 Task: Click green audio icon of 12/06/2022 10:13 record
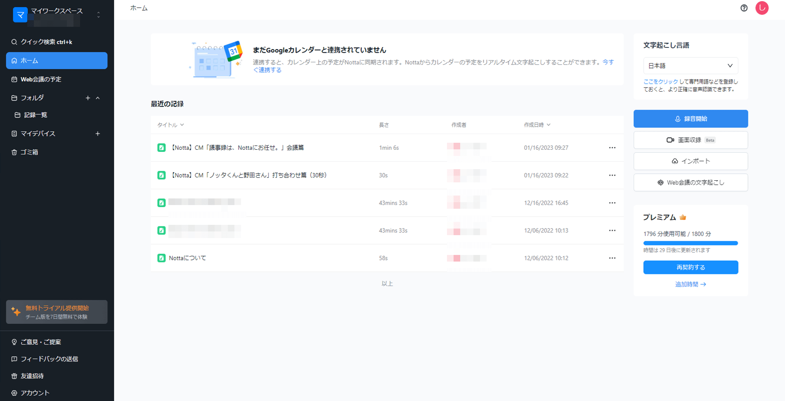[161, 231]
